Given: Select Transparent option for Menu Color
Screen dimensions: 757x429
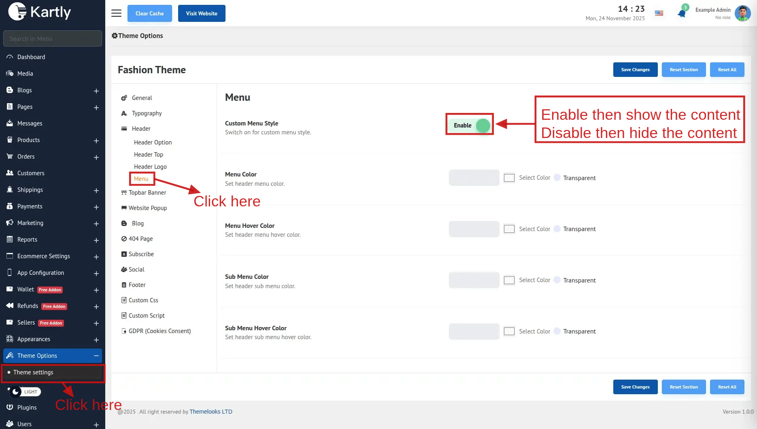Looking at the screenshot, I should (x=557, y=178).
